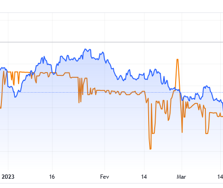Click the blue line's lowest dip near 2023 start
The image size is (223, 188).
(x=15, y=97)
